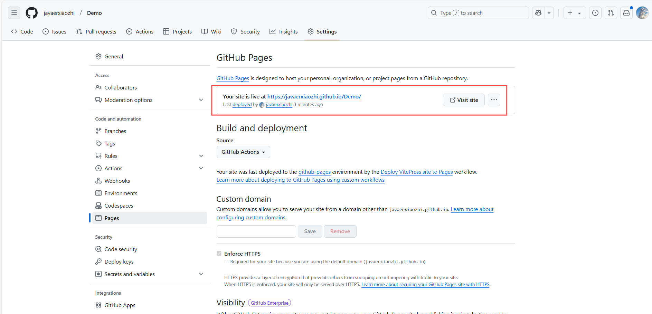Toggle the Enforce HTTPS checkbox

point(219,254)
